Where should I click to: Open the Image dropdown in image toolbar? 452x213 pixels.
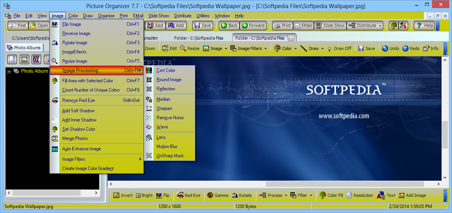pyautogui.click(x=226, y=48)
